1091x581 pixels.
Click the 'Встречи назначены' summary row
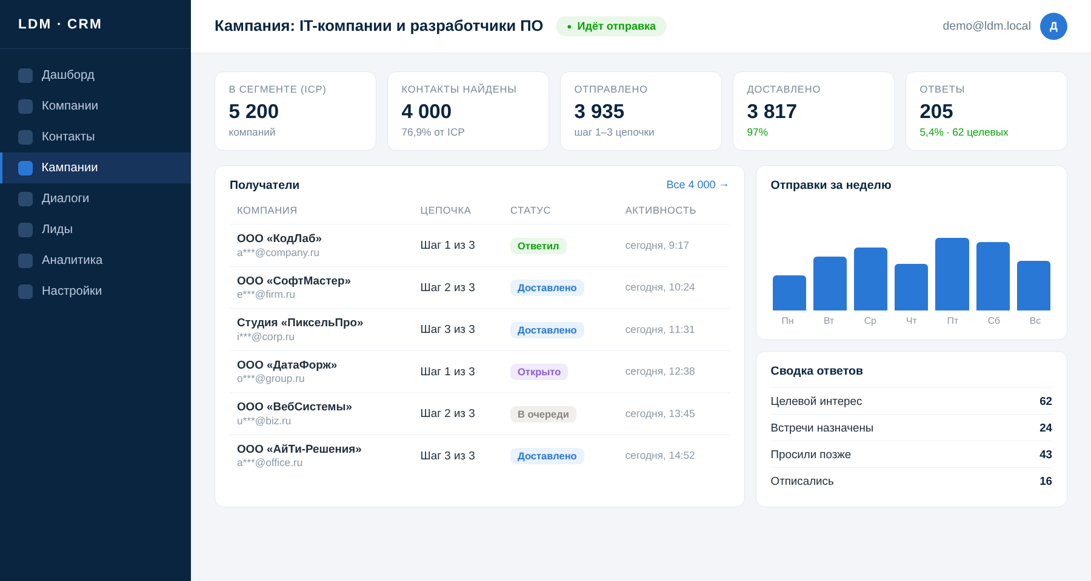[912, 428]
